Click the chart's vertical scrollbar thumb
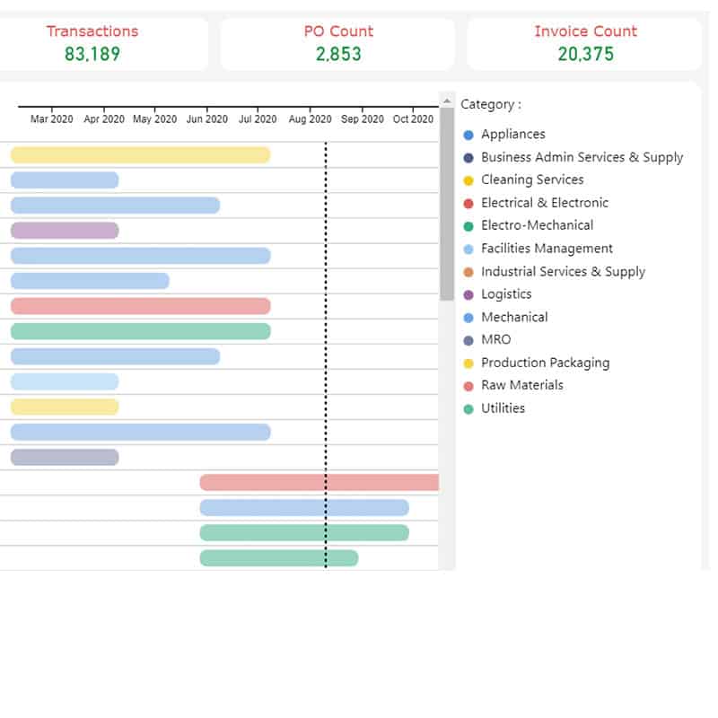This screenshot has height=718, width=718. [446, 202]
